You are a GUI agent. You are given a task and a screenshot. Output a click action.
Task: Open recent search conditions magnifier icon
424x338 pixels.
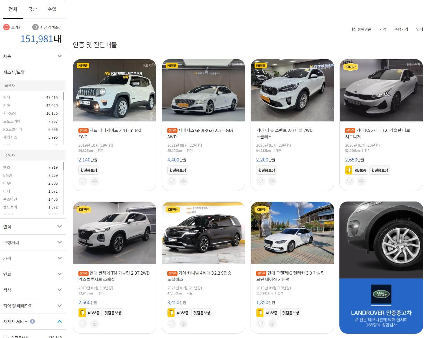coord(35,27)
